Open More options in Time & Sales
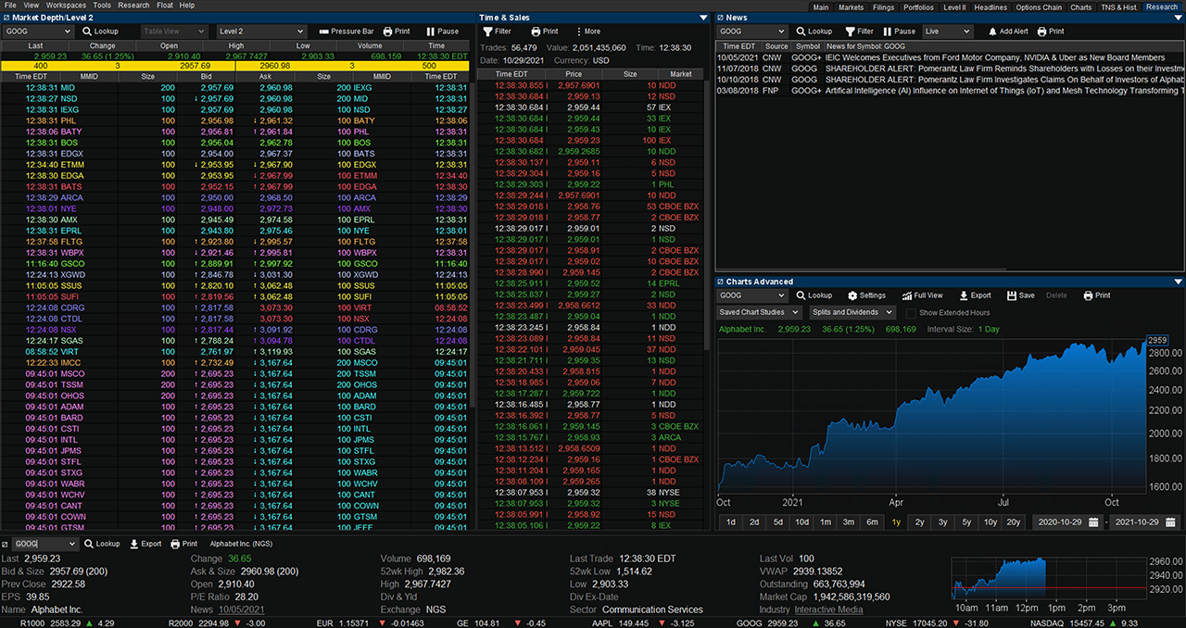The image size is (1186, 628). click(587, 31)
